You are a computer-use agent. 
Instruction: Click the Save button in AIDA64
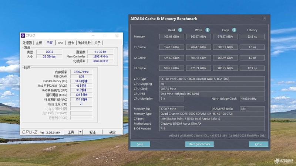tap(140, 144)
